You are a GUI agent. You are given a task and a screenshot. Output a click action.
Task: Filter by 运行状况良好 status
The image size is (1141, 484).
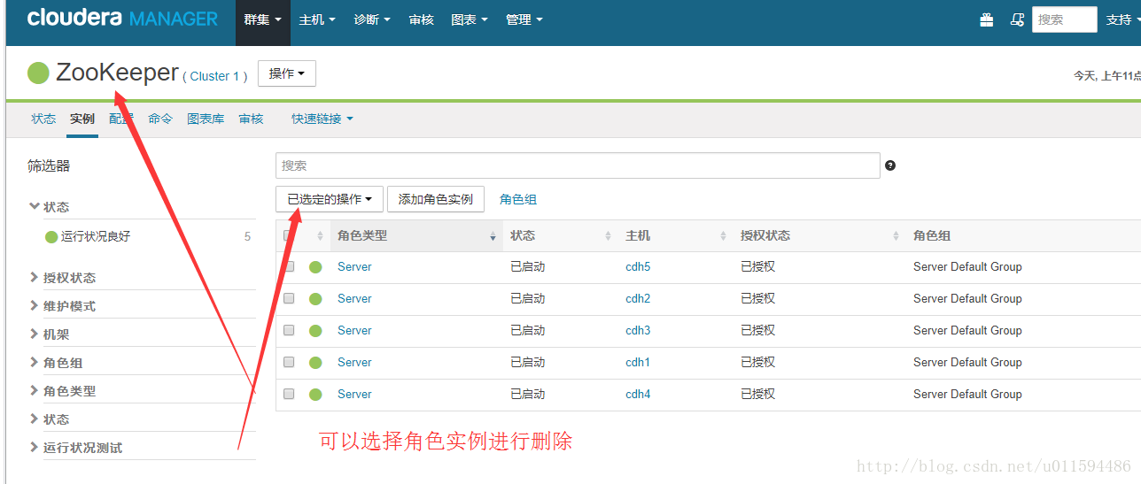point(96,236)
